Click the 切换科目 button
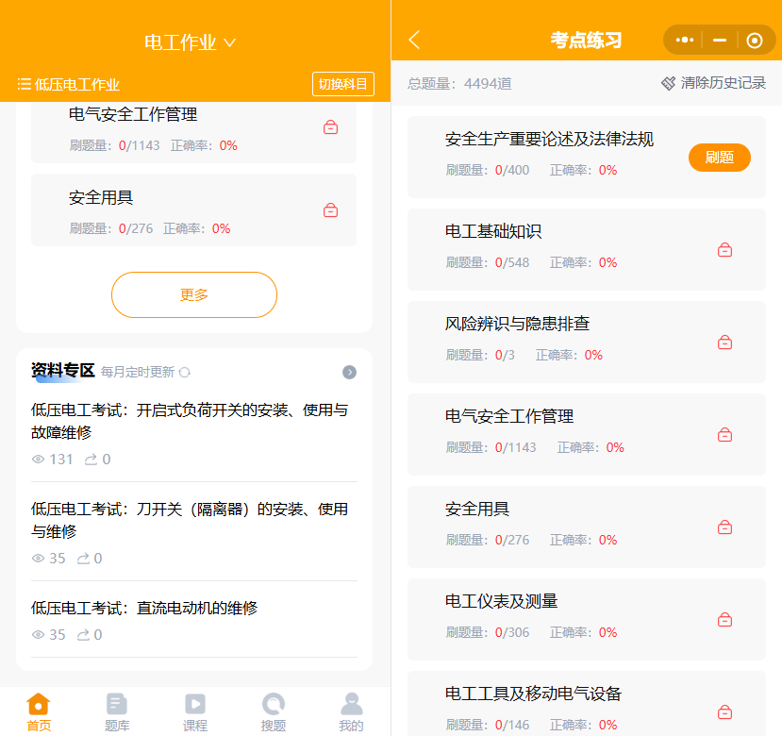Image resolution: width=782 pixels, height=736 pixels. click(x=343, y=84)
